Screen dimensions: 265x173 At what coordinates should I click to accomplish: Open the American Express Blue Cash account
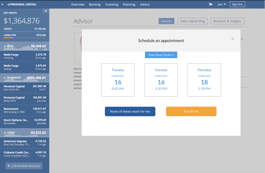coord(25,143)
